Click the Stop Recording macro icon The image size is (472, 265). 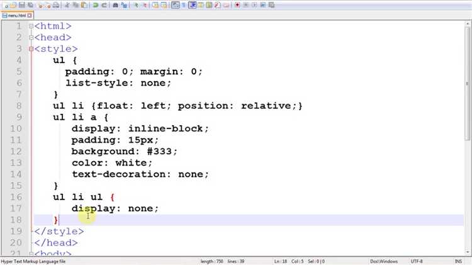(245, 5)
